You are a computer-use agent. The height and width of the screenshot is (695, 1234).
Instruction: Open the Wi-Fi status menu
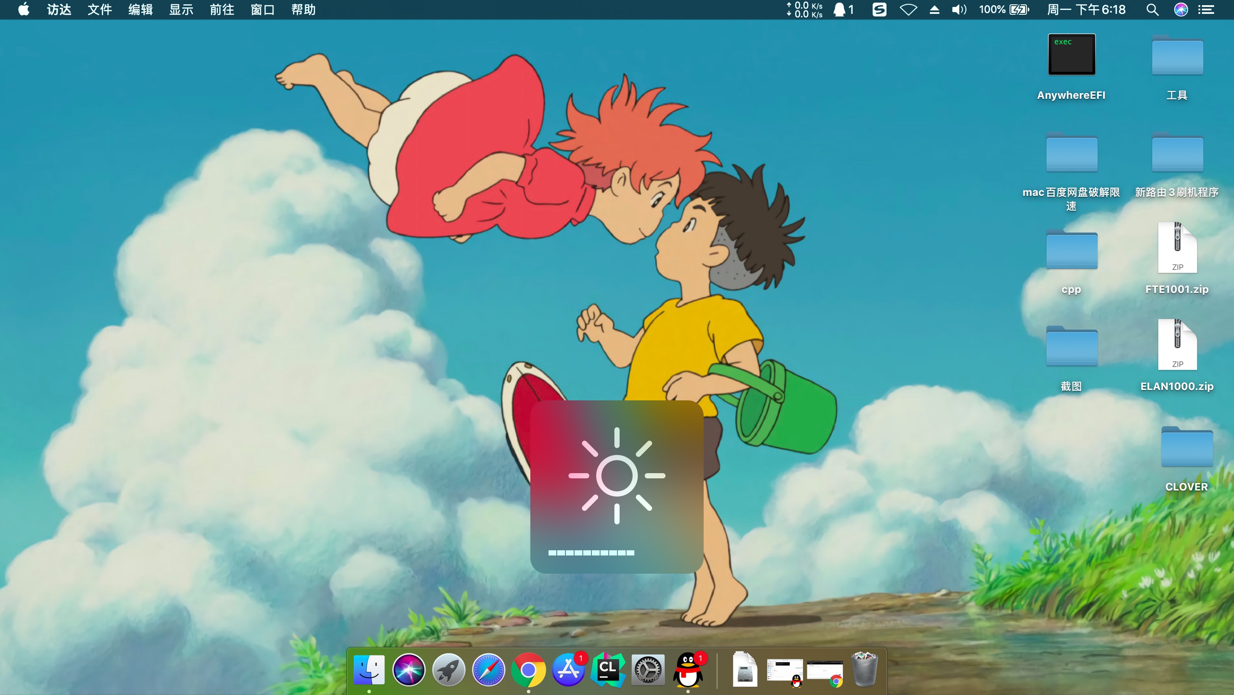pos(908,10)
